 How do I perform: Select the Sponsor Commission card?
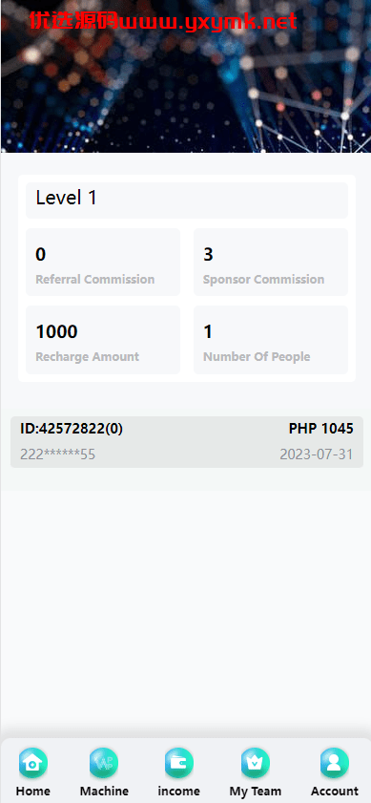[x=271, y=263]
